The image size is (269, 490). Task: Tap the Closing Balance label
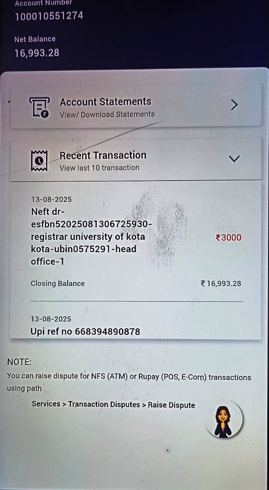58,283
